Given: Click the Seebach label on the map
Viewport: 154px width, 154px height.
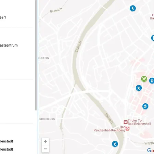Looking at the screenshot, I should [x=56, y=10].
